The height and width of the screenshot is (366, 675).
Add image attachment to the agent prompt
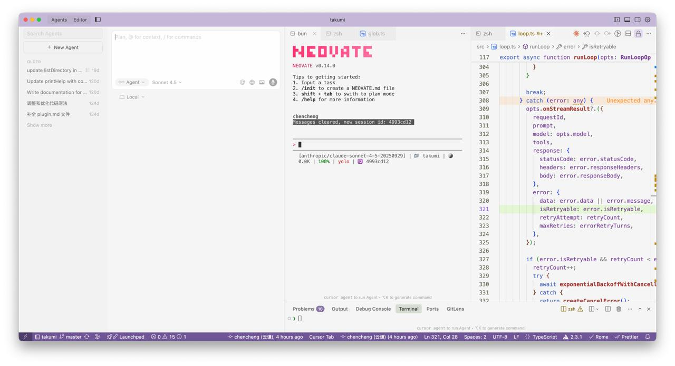pyautogui.click(x=262, y=82)
